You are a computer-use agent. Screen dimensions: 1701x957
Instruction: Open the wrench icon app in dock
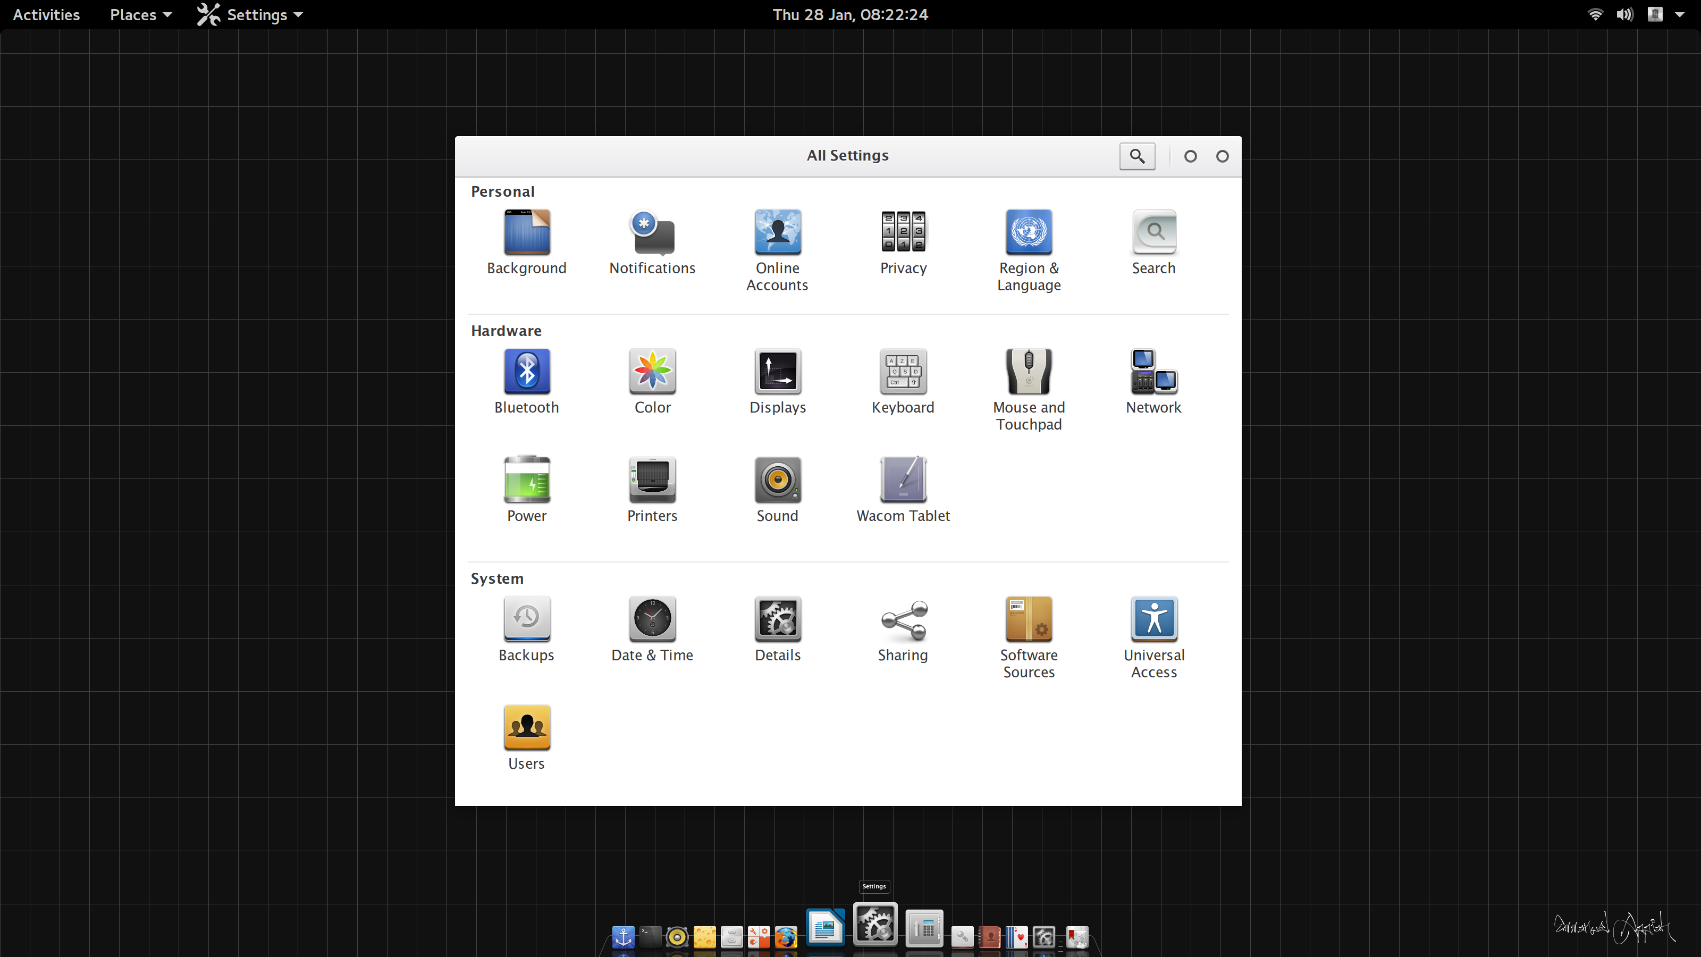962,936
